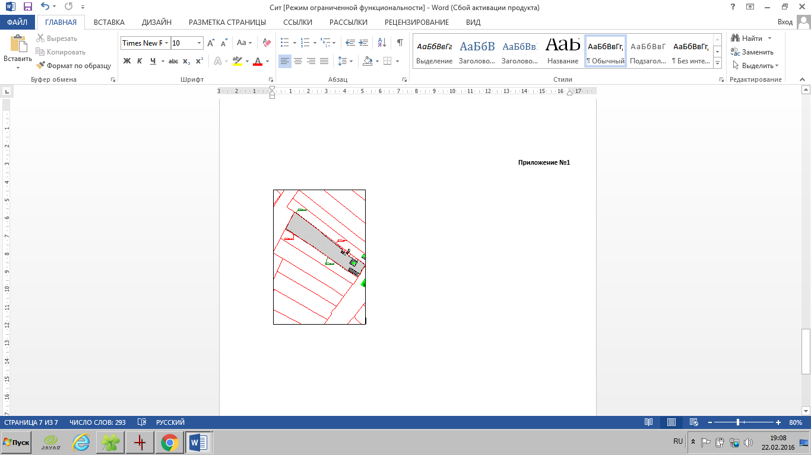Toggle superscript x² formatting

199,61
